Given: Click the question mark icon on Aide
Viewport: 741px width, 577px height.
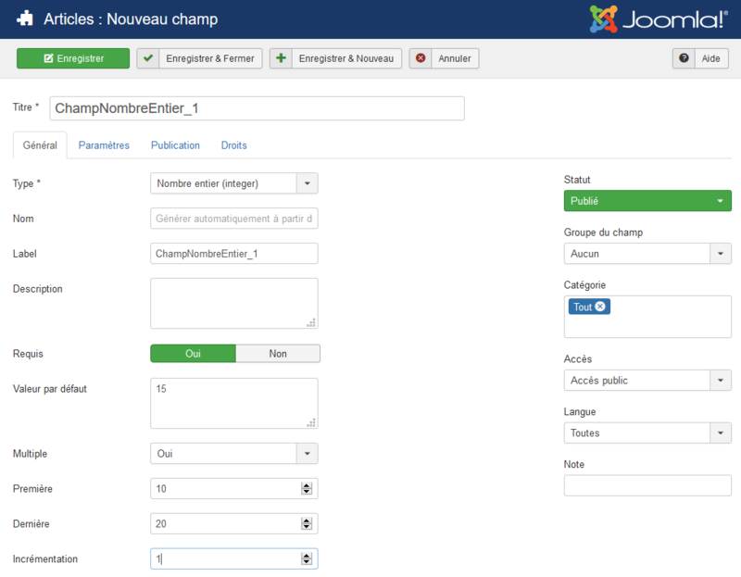Looking at the screenshot, I should 684,58.
